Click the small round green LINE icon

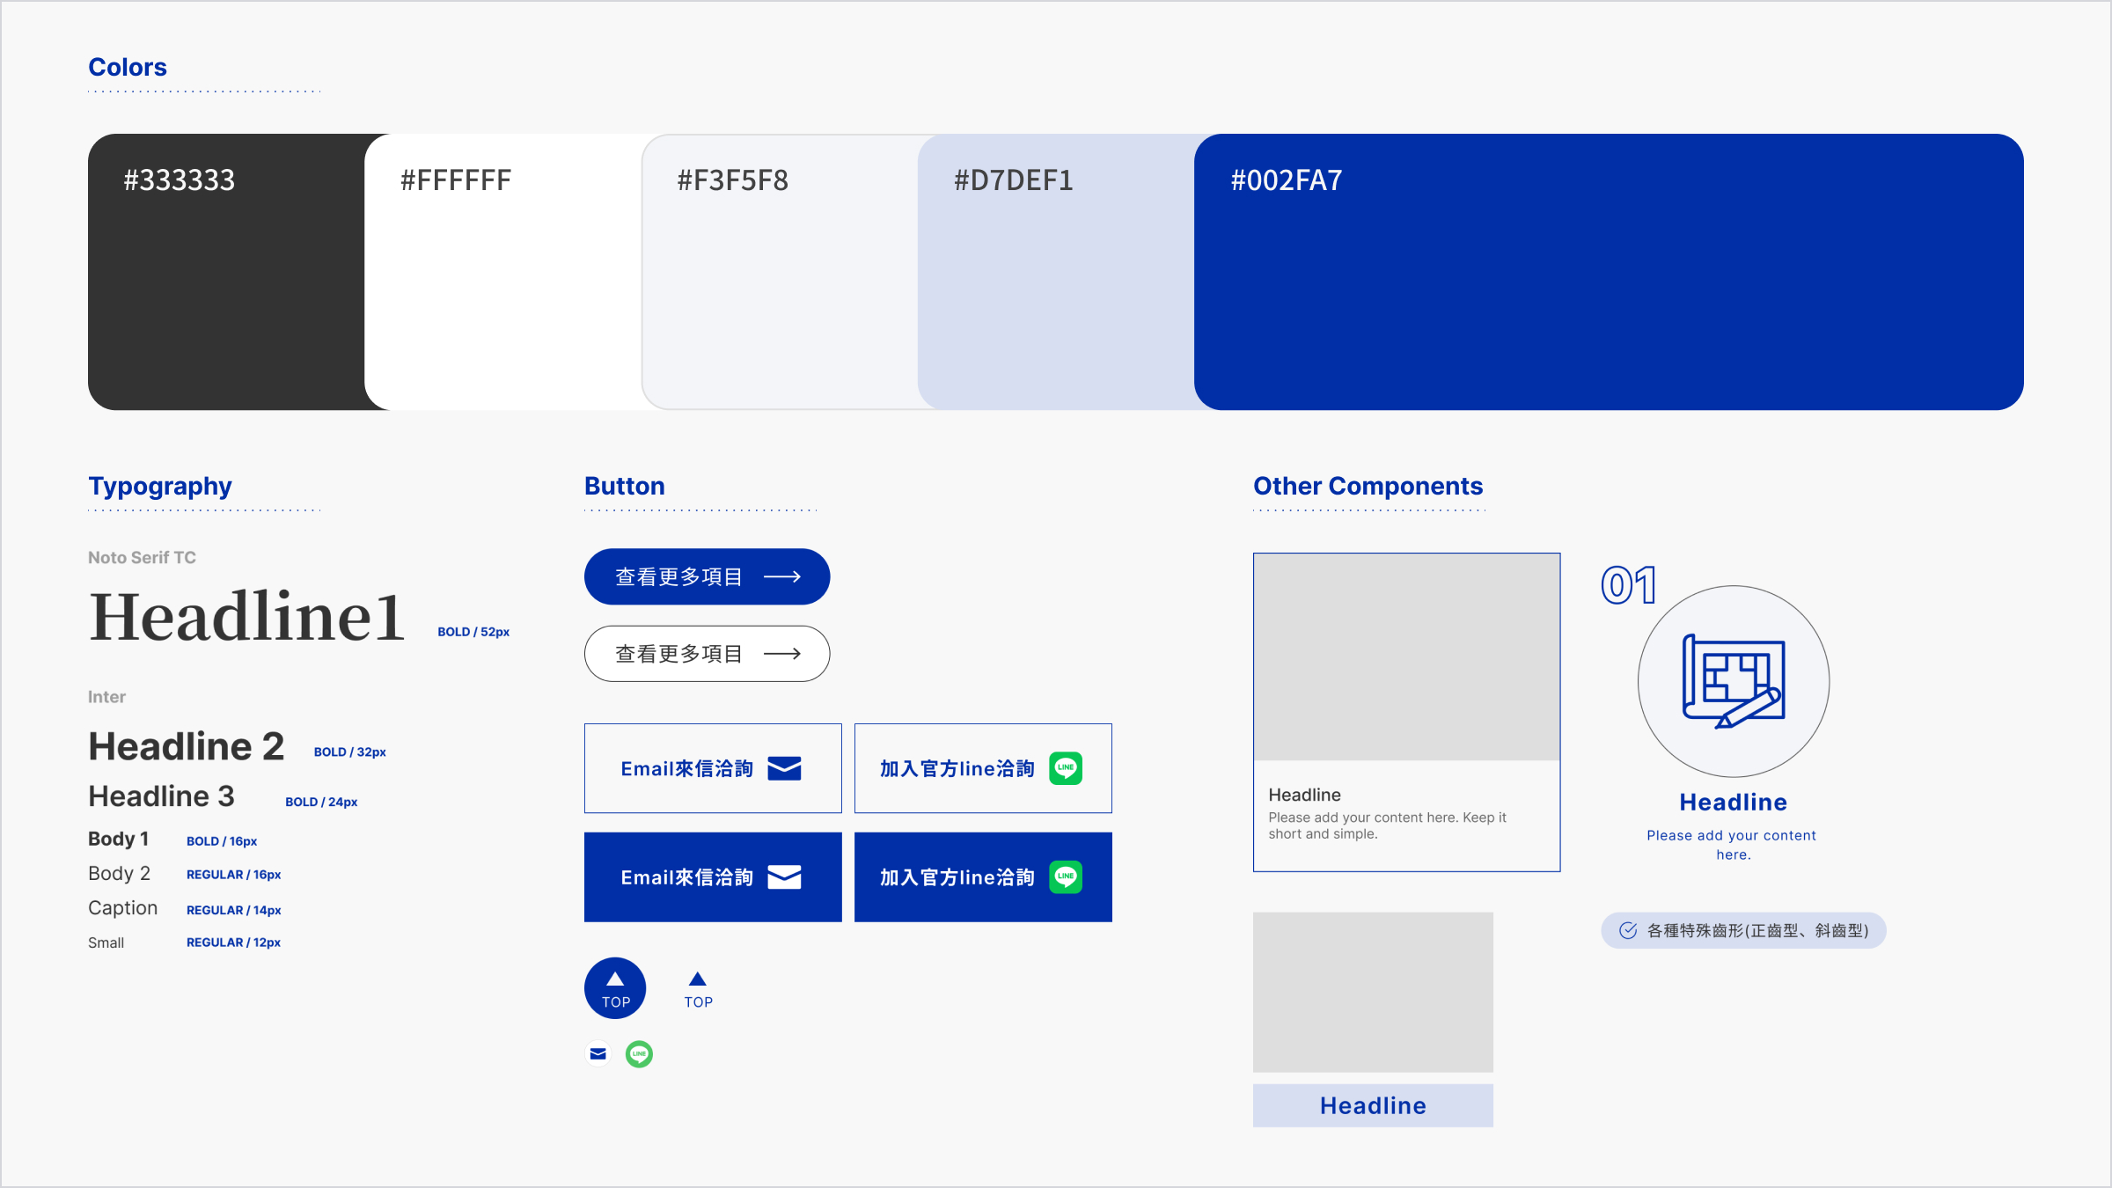point(639,1053)
